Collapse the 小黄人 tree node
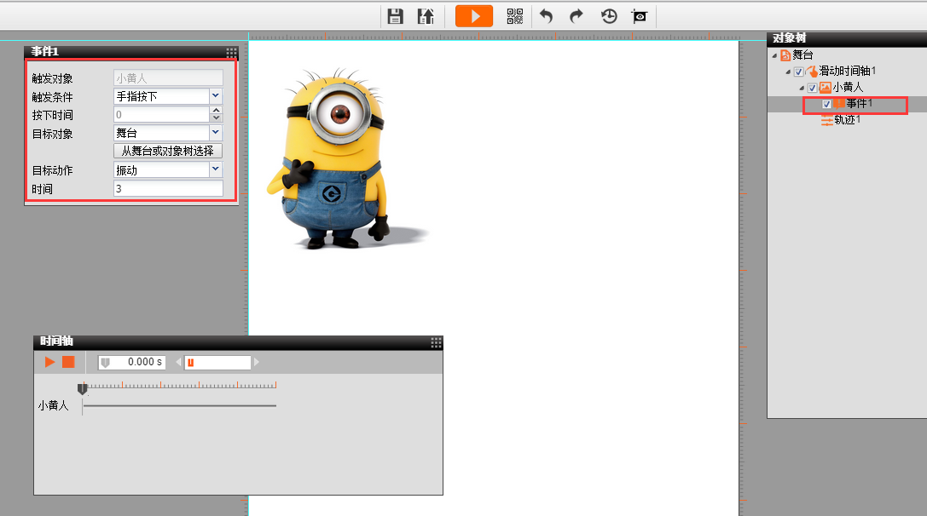Screen dimensions: 927x516 point(802,88)
